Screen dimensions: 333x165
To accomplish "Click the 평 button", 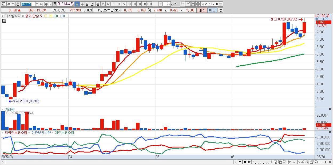I will click(220, 10).
